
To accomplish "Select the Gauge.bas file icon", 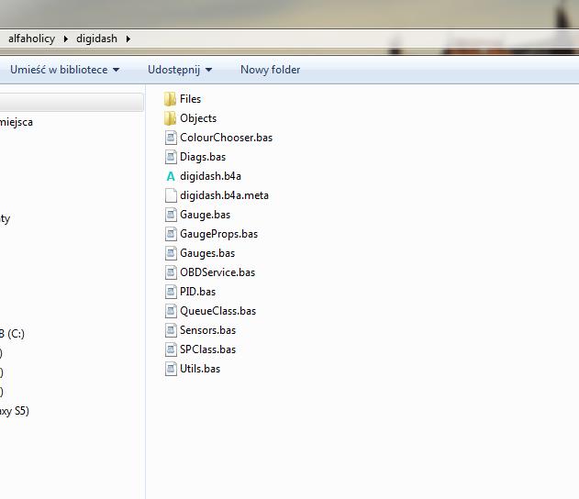I will coord(171,215).
